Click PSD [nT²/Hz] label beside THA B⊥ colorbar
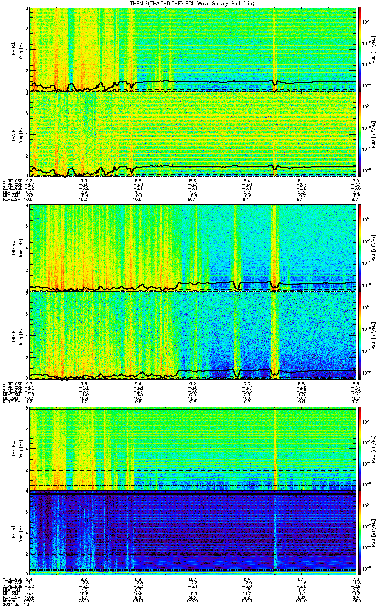 (374, 49)
